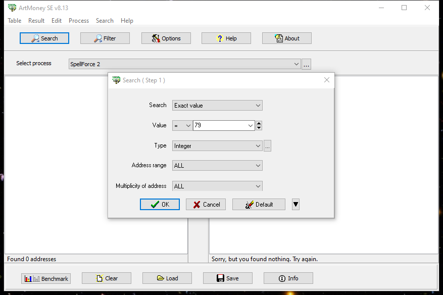The height and width of the screenshot is (295, 443).
Task: Open the Table menu
Action: 15,21
